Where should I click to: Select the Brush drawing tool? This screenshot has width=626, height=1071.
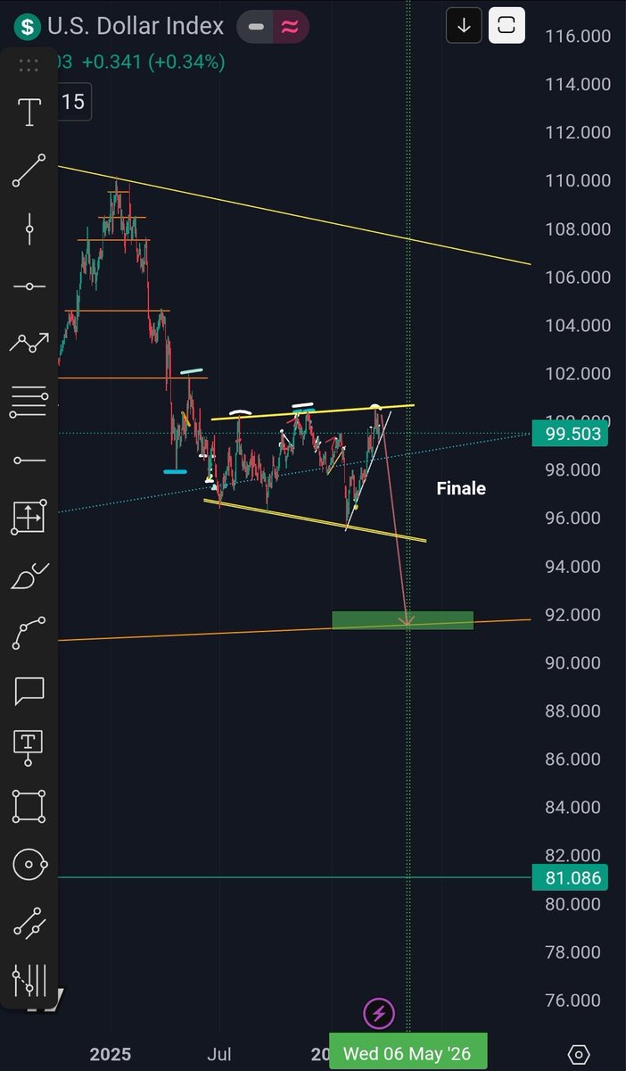pyautogui.click(x=29, y=576)
